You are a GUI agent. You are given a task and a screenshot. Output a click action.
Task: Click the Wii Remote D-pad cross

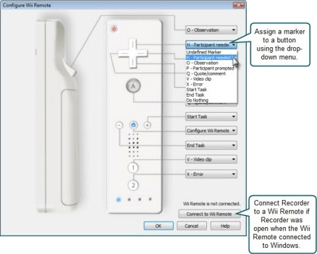[133, 53]
